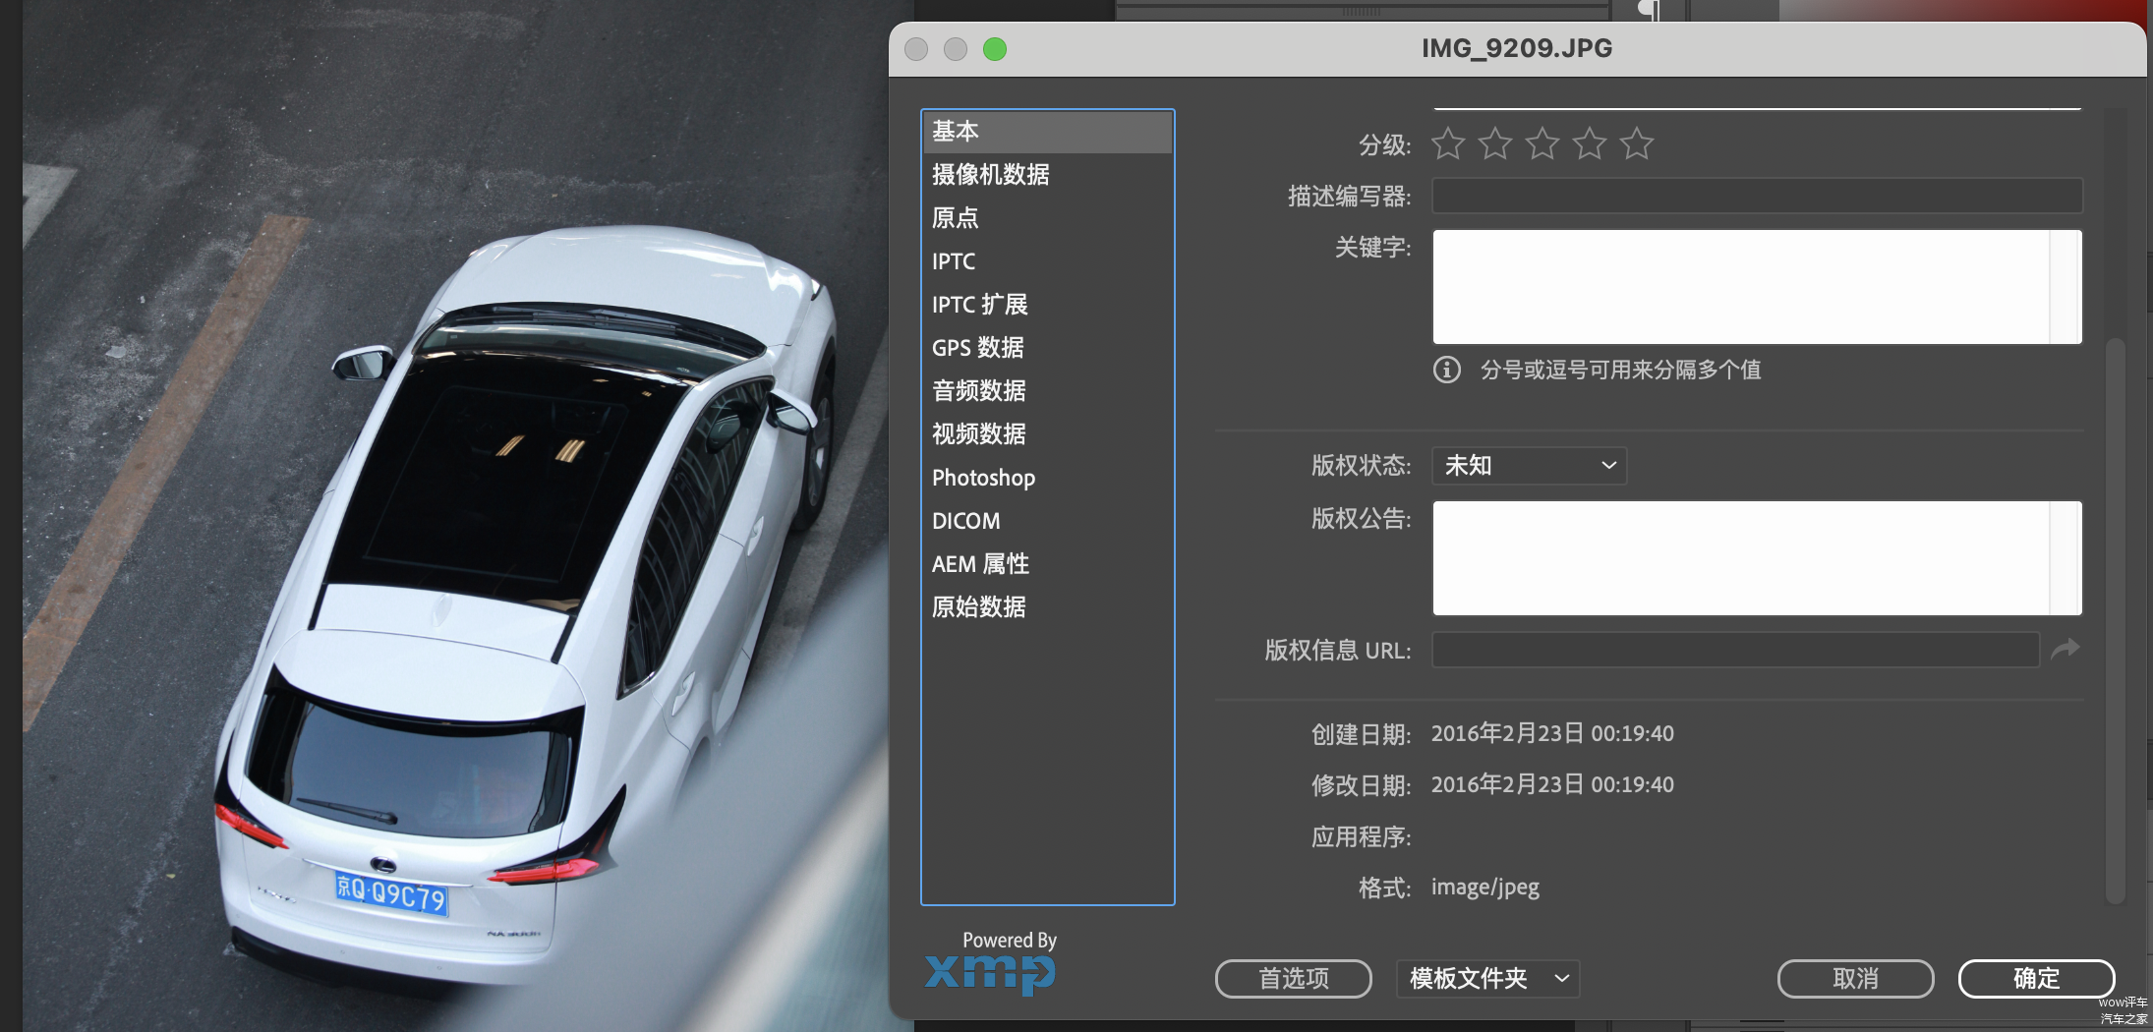Select the 摄像机数据 category
2153x1032 pixels.
990,175
